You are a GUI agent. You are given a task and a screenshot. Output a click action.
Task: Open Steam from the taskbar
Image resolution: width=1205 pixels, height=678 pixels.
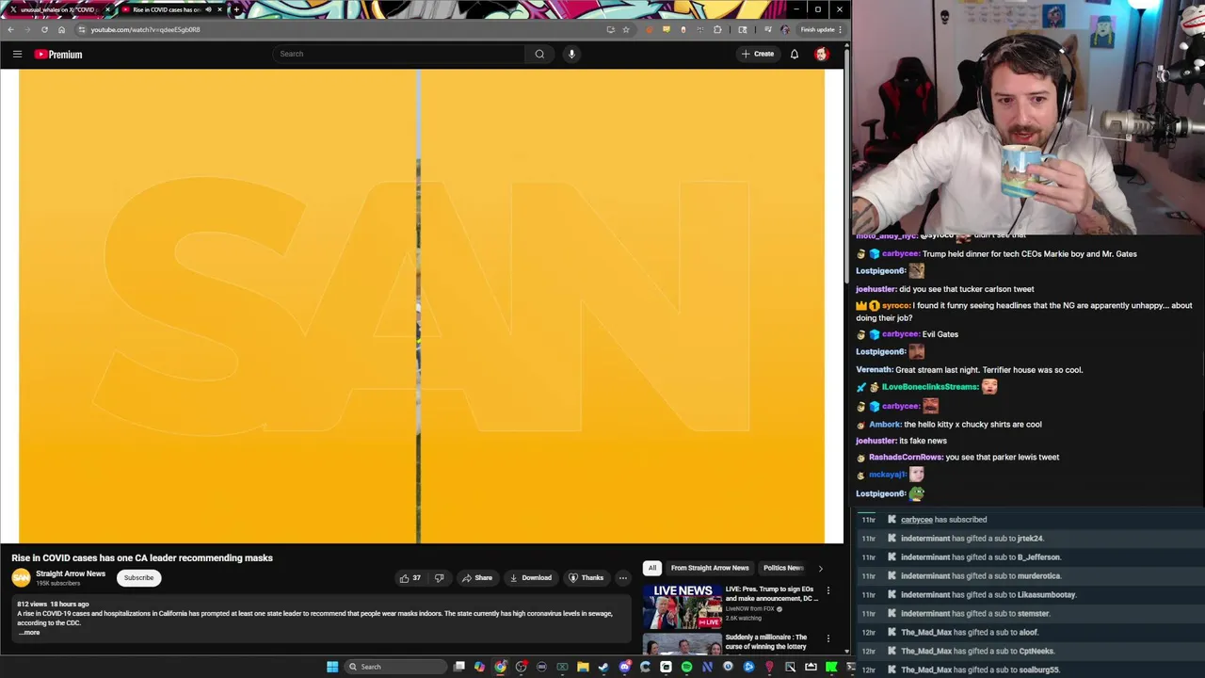click(603, 667)
